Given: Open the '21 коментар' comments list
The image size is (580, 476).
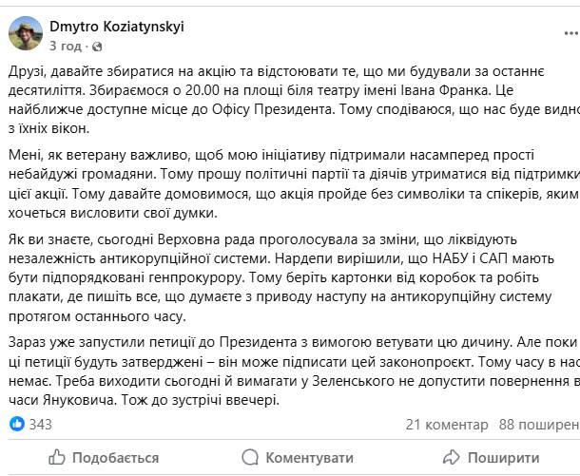Looking at the screenshot, I should 447,425.
